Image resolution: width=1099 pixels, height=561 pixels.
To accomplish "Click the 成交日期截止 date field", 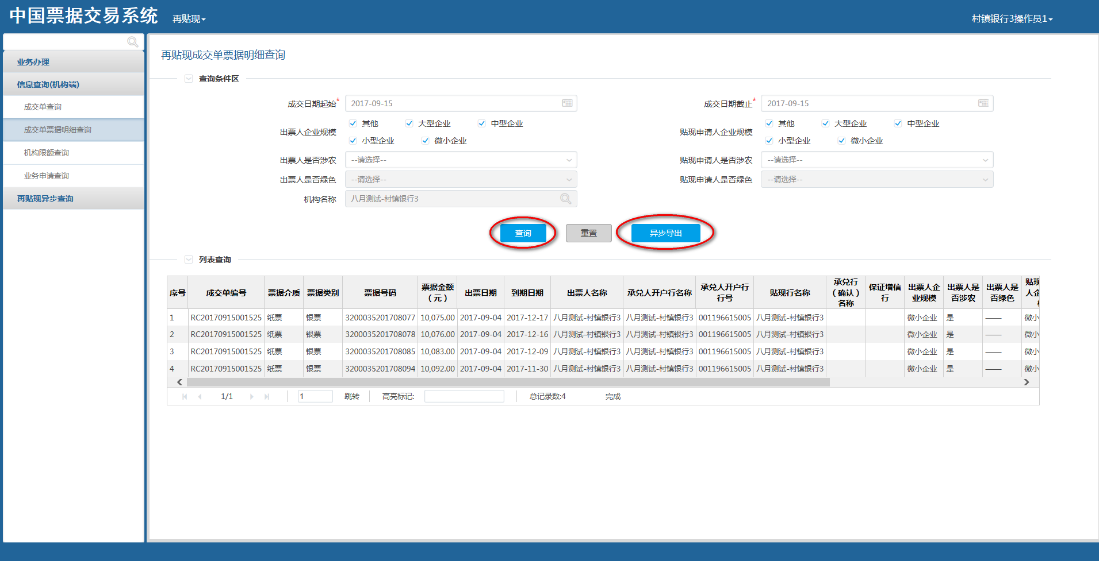I will (x=877, y=103).
